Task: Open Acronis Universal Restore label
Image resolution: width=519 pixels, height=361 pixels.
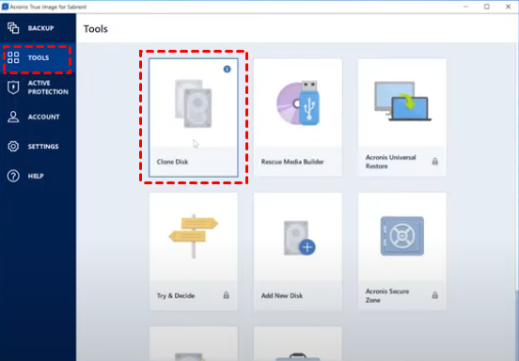Action: pyautogui.click(x=390, y=162)
